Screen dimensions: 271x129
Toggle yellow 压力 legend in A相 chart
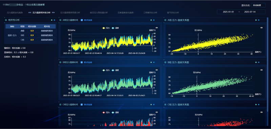106,28
